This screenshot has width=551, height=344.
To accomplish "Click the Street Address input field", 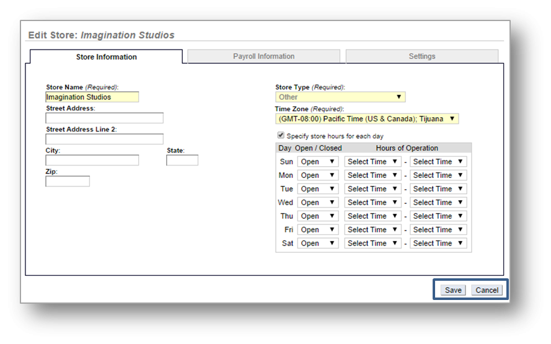I will [104, 118].
